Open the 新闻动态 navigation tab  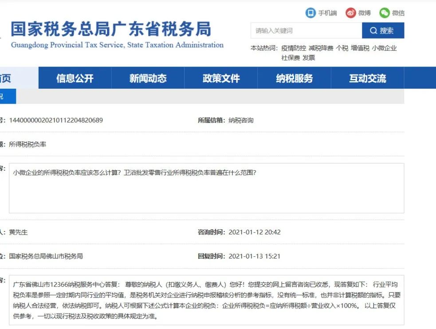[x=148, y=78]
